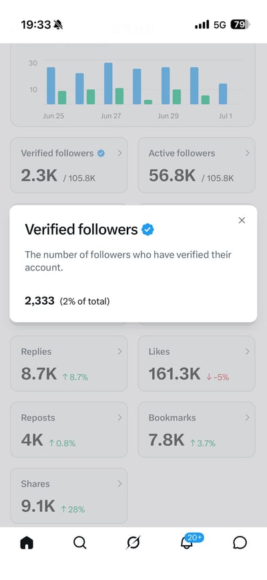Expand the Likes card chevron

[247, 351]
